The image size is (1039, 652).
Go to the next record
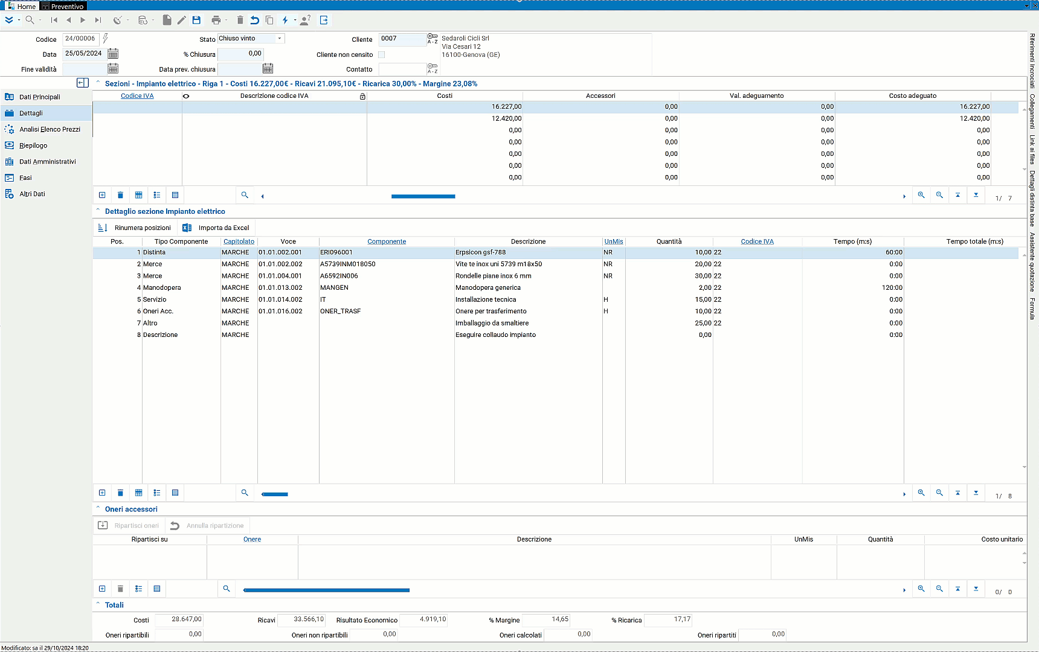tap(83, 20)
